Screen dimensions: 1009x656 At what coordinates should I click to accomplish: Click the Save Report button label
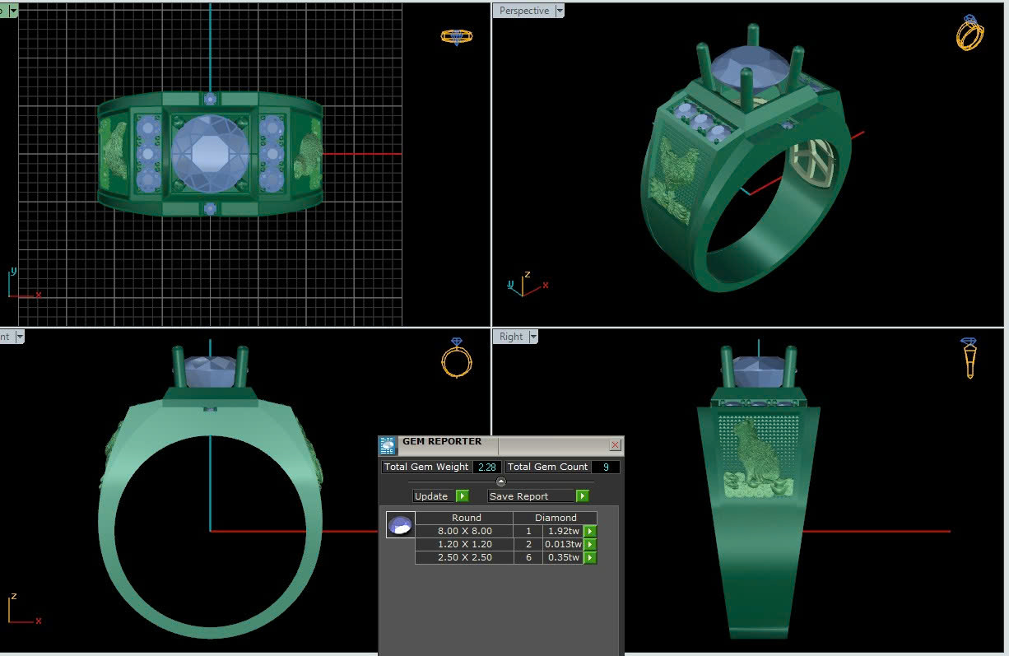pyautogui.click(x=519, y=496)
